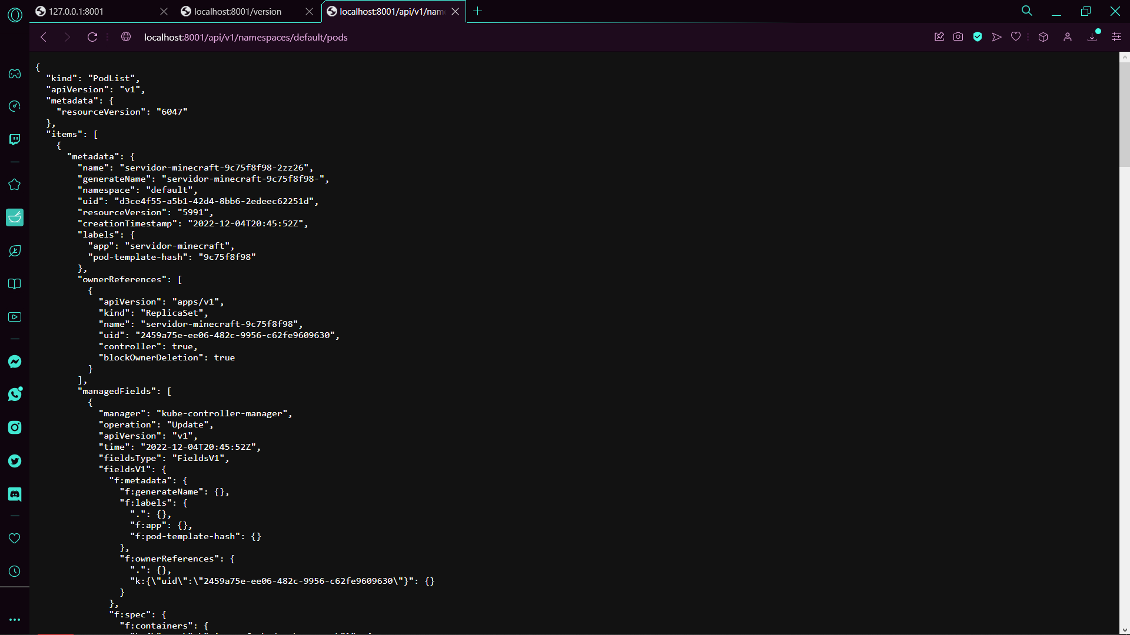Image resolution: width=1130 pixels, height=635 pixels.
Task: Open Instagram in sidebar
Action: pos(15,427)
